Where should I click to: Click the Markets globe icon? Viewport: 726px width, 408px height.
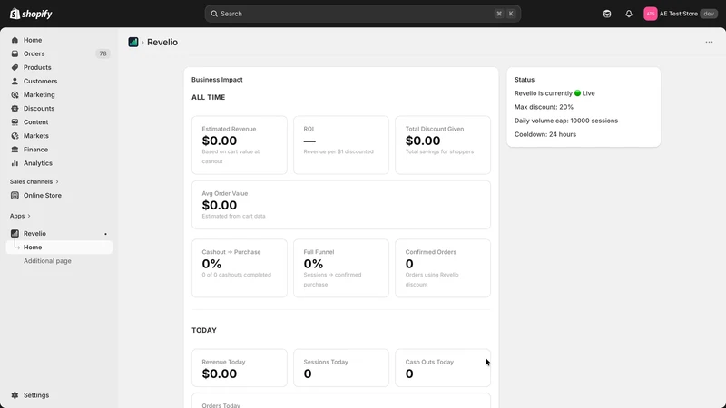click(15, 135)
